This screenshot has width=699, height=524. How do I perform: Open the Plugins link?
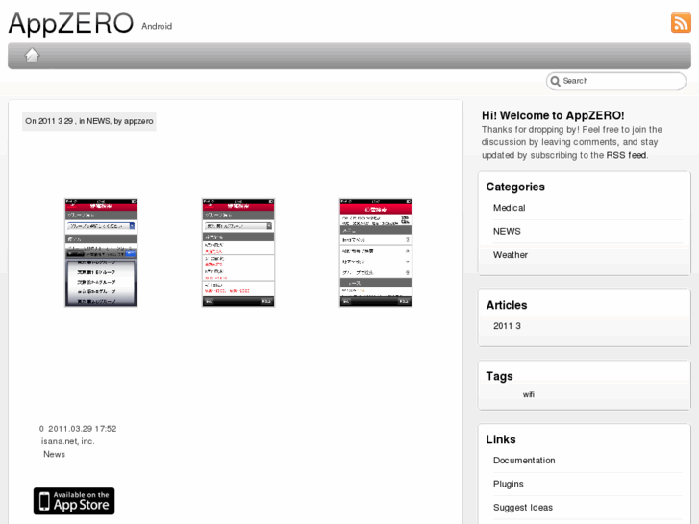click(509, 484)
